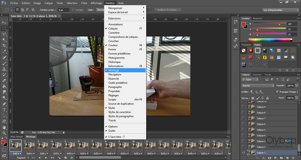Select the Eyedropper tool
The width and height of the screenshot is (301, 160).
click(x=4, y=51)
